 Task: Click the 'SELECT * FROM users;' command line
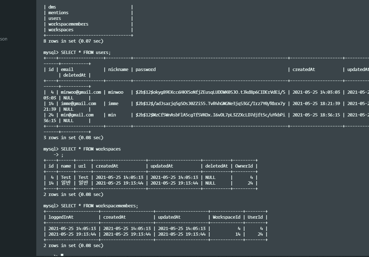pos(85,53)
